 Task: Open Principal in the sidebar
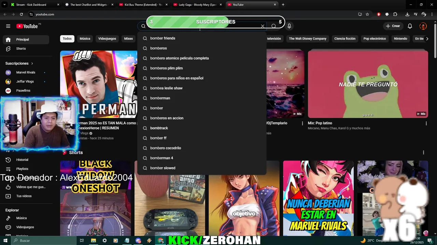26,39
